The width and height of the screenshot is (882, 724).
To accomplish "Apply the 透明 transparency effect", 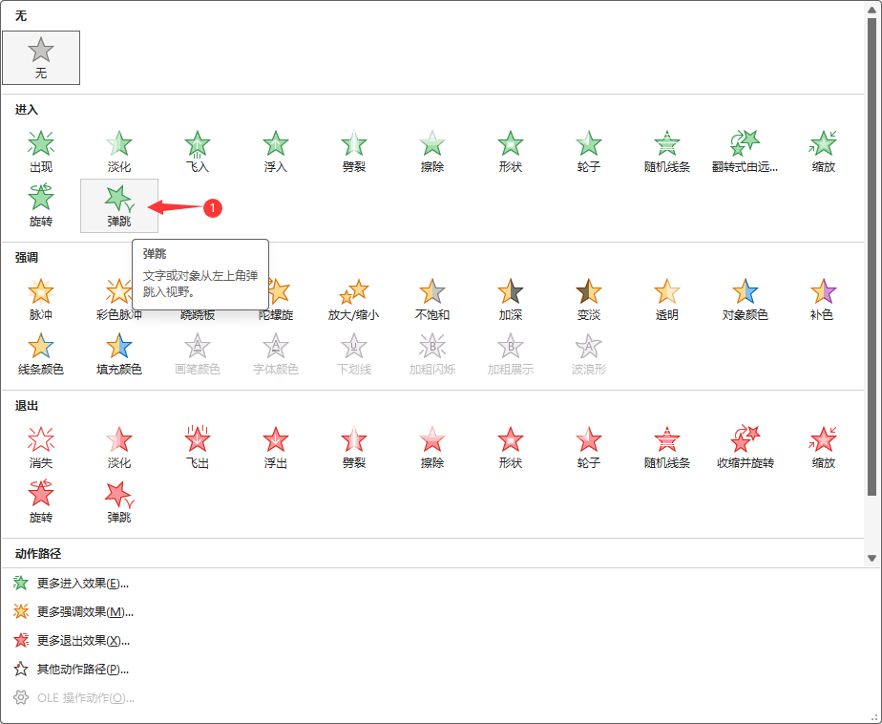I will (x=666, y=300).
